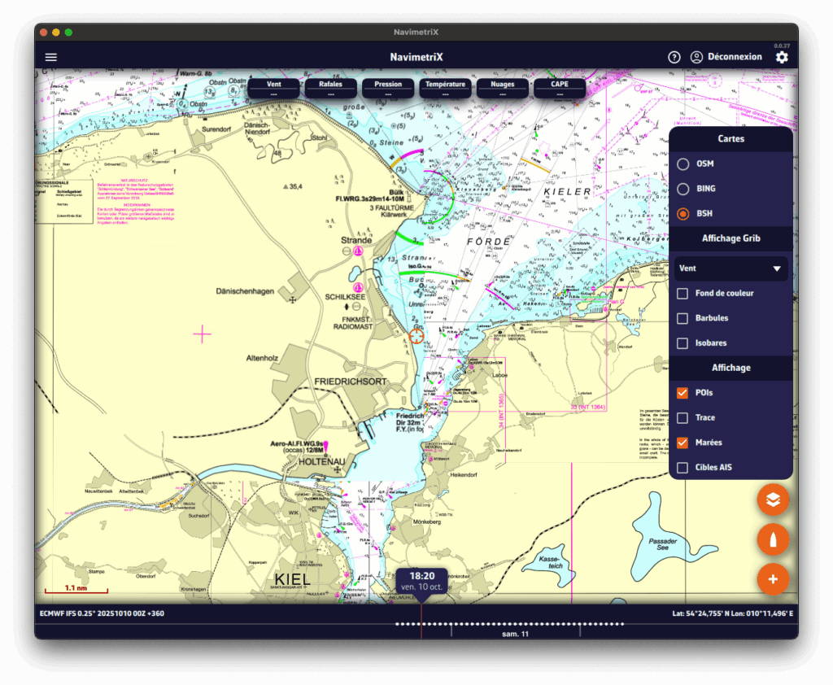Viewport: 833px width, 685px height.
Task: Click the orange target marker on map
Action: [416, 336]
